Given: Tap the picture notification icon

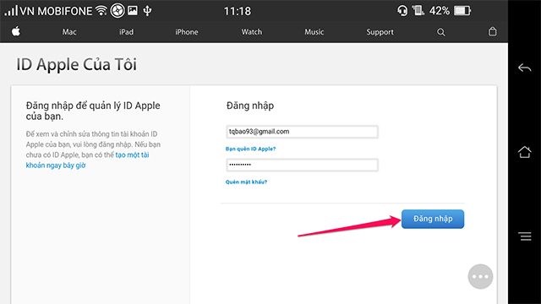Looking at the screenshot, I should (x=133, y=11).
